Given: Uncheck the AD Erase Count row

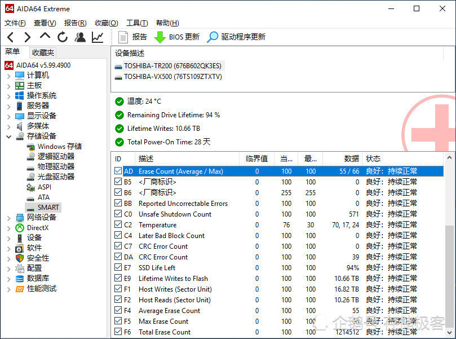Looking at the screenshot, I should [117, 171].
